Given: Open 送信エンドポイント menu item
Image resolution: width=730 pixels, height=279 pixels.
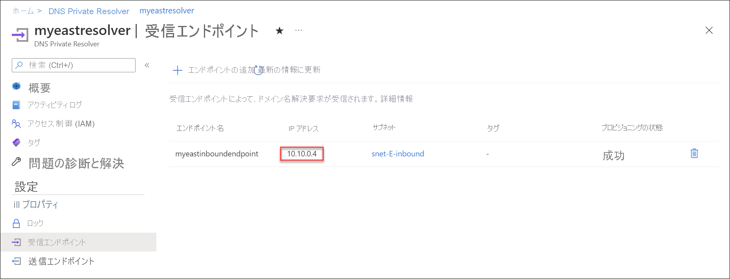Looking at the screenshot, I should (x=61, y=261).
